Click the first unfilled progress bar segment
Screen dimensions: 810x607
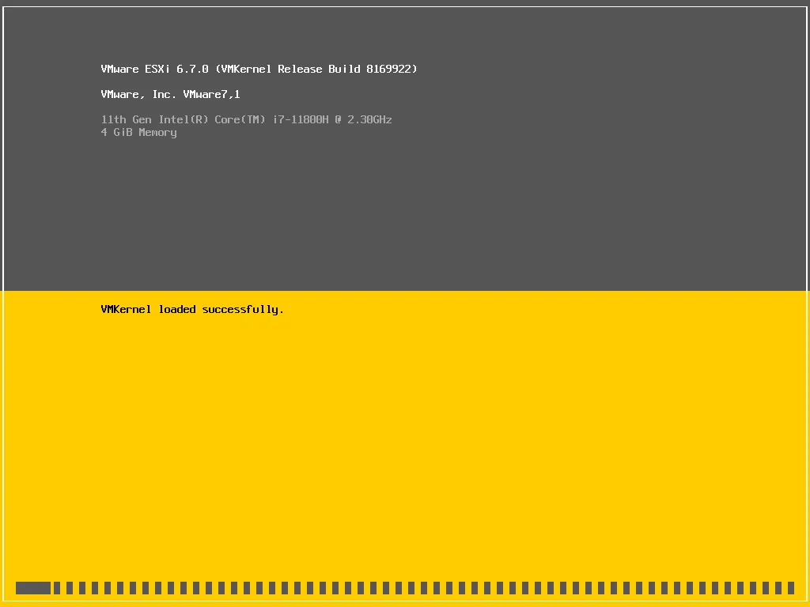tap(57, 588)
